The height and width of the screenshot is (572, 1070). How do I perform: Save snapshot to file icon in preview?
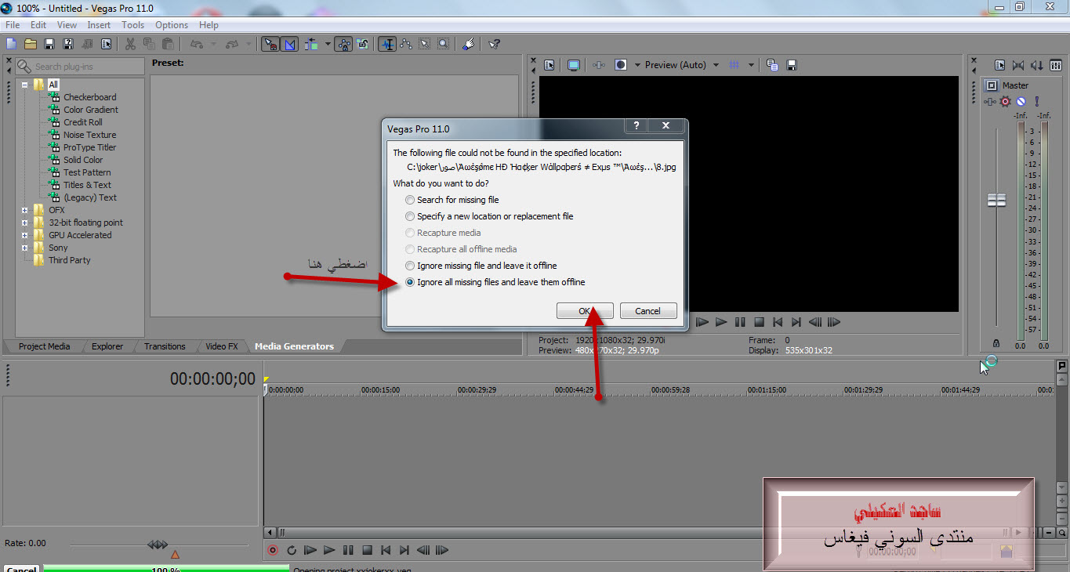click(792, 65)
